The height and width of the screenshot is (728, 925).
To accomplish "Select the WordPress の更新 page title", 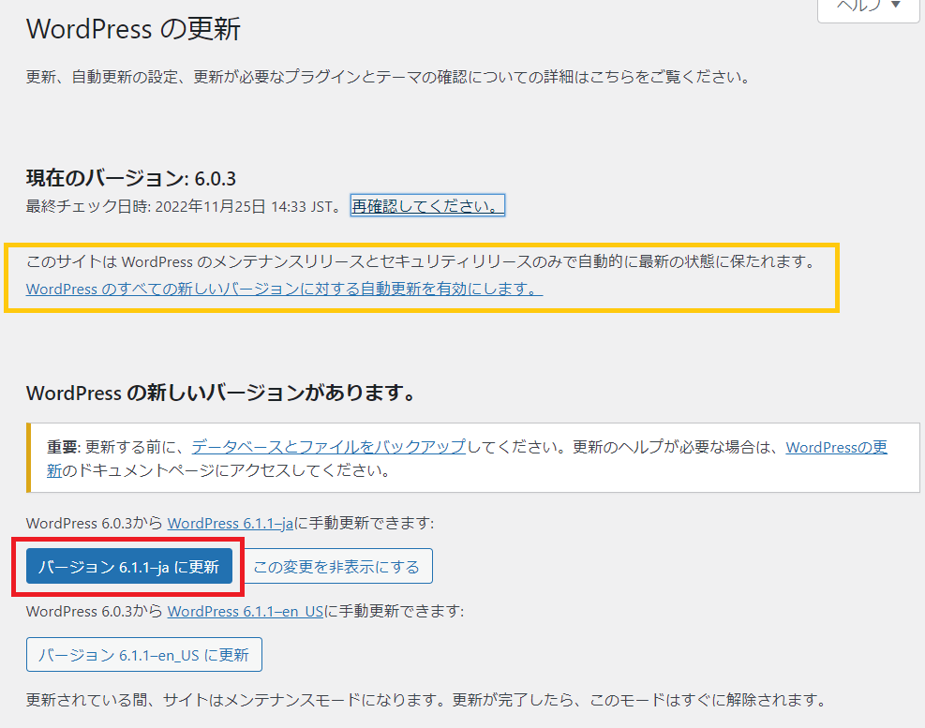I will [x=133, y=29].
